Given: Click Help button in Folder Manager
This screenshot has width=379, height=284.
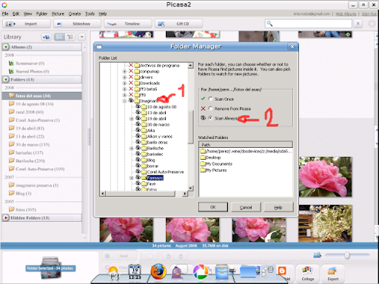Looking at the screenshot, I should click(278, 207).
